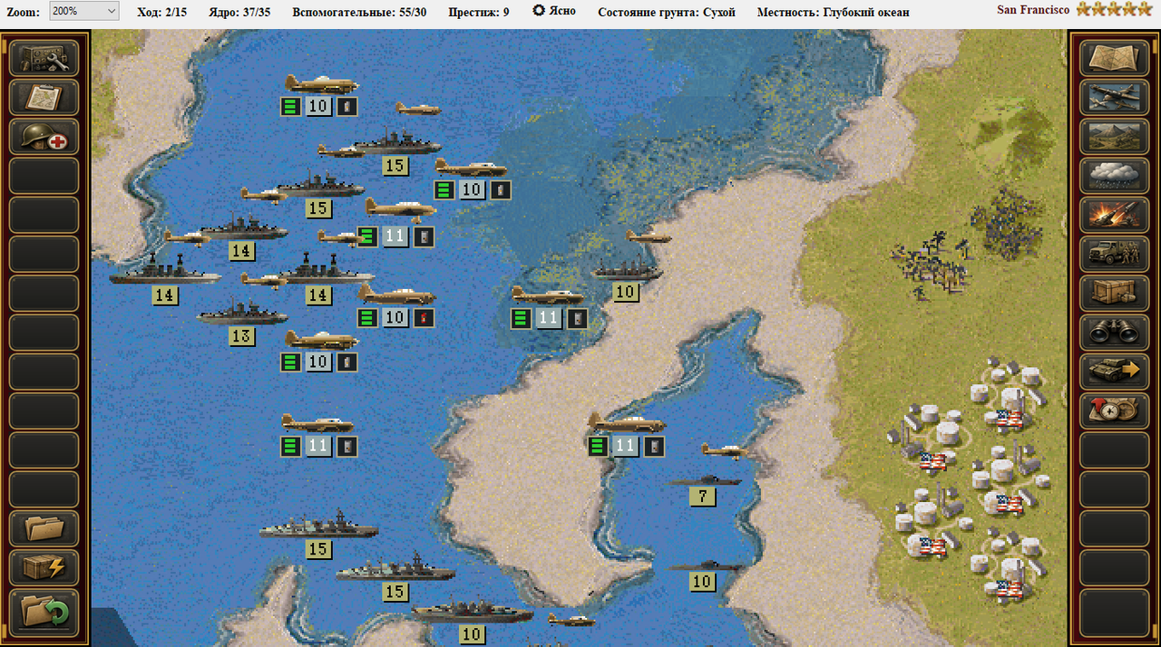
Task: Click the 'Ясно' weather label
Action: 562,11
